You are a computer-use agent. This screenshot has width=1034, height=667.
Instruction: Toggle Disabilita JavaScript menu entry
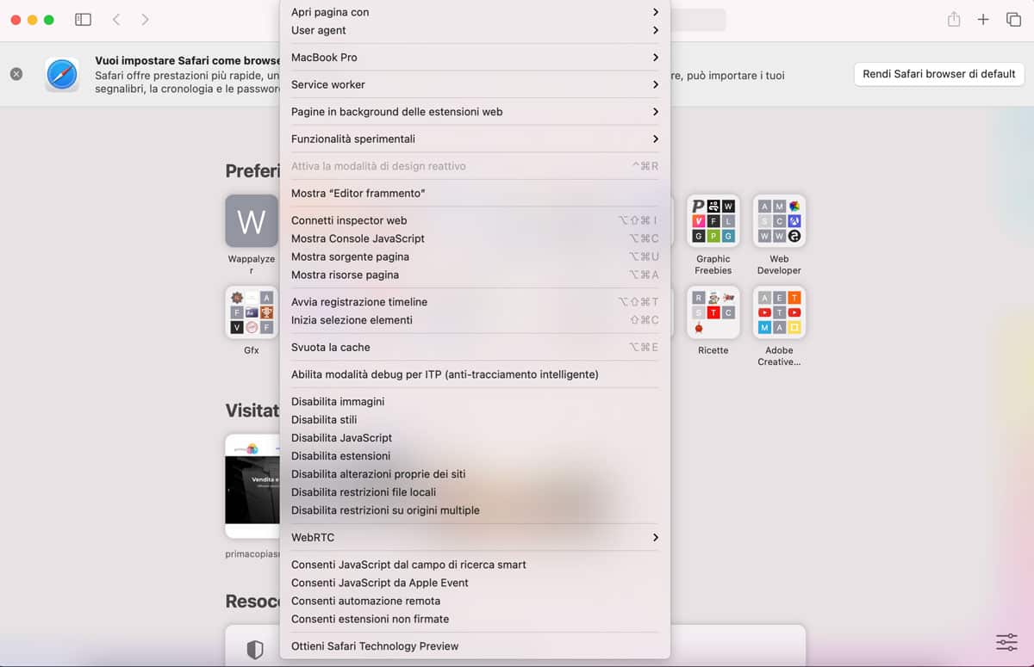(x=475, y=438)
